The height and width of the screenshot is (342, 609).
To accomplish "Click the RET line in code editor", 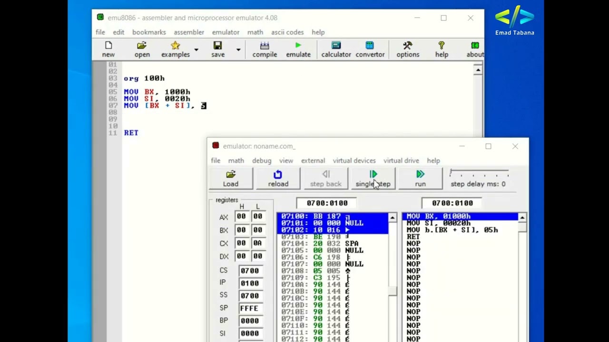I will pyautogui.click(x=131, y=133).
